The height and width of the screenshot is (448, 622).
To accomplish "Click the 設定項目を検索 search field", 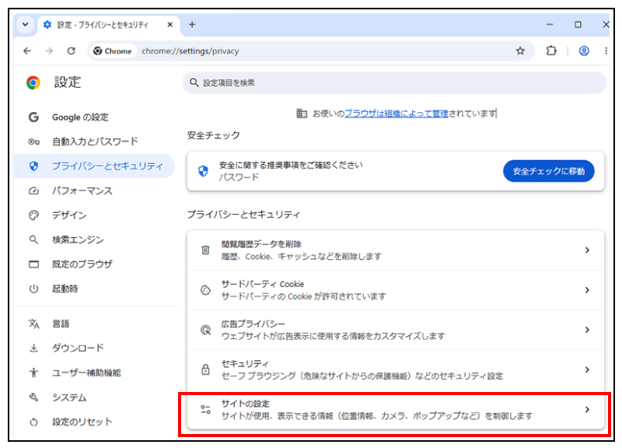I will click(x=394, y=82).
